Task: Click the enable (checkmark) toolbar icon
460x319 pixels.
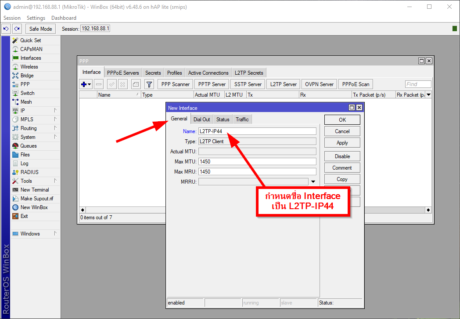Action: pos(111,84)
